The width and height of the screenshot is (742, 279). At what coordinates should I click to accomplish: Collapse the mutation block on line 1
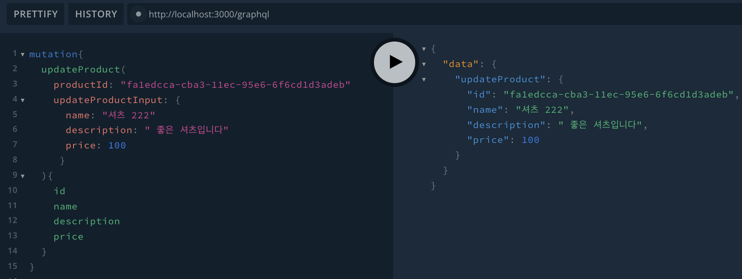[23, 55]
